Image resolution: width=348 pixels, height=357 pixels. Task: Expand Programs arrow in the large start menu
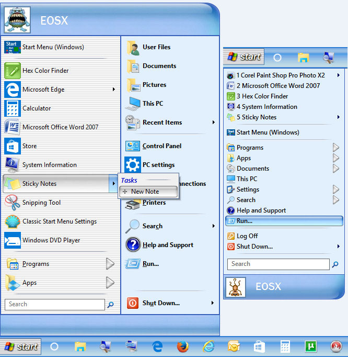point(110,264)
